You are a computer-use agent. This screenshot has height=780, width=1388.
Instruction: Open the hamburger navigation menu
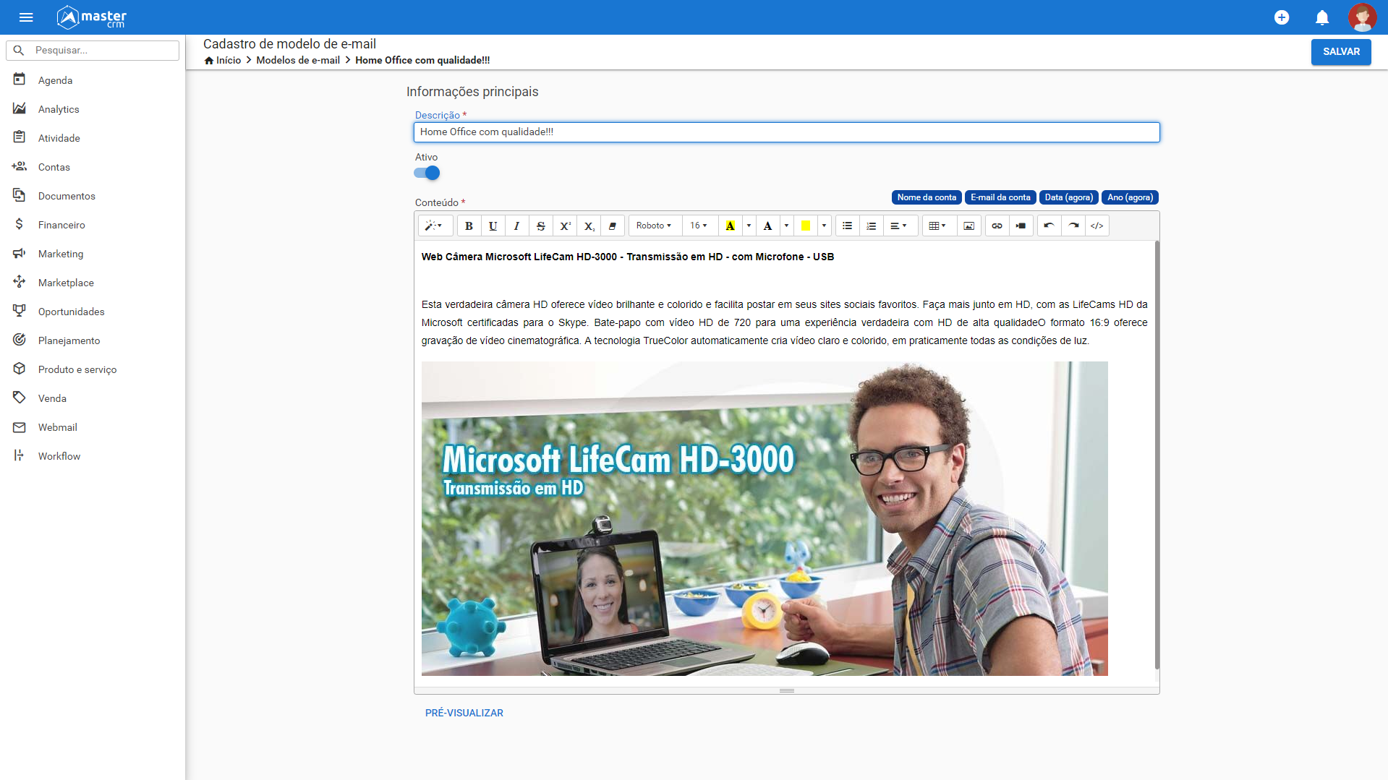[x=26, y=17]
